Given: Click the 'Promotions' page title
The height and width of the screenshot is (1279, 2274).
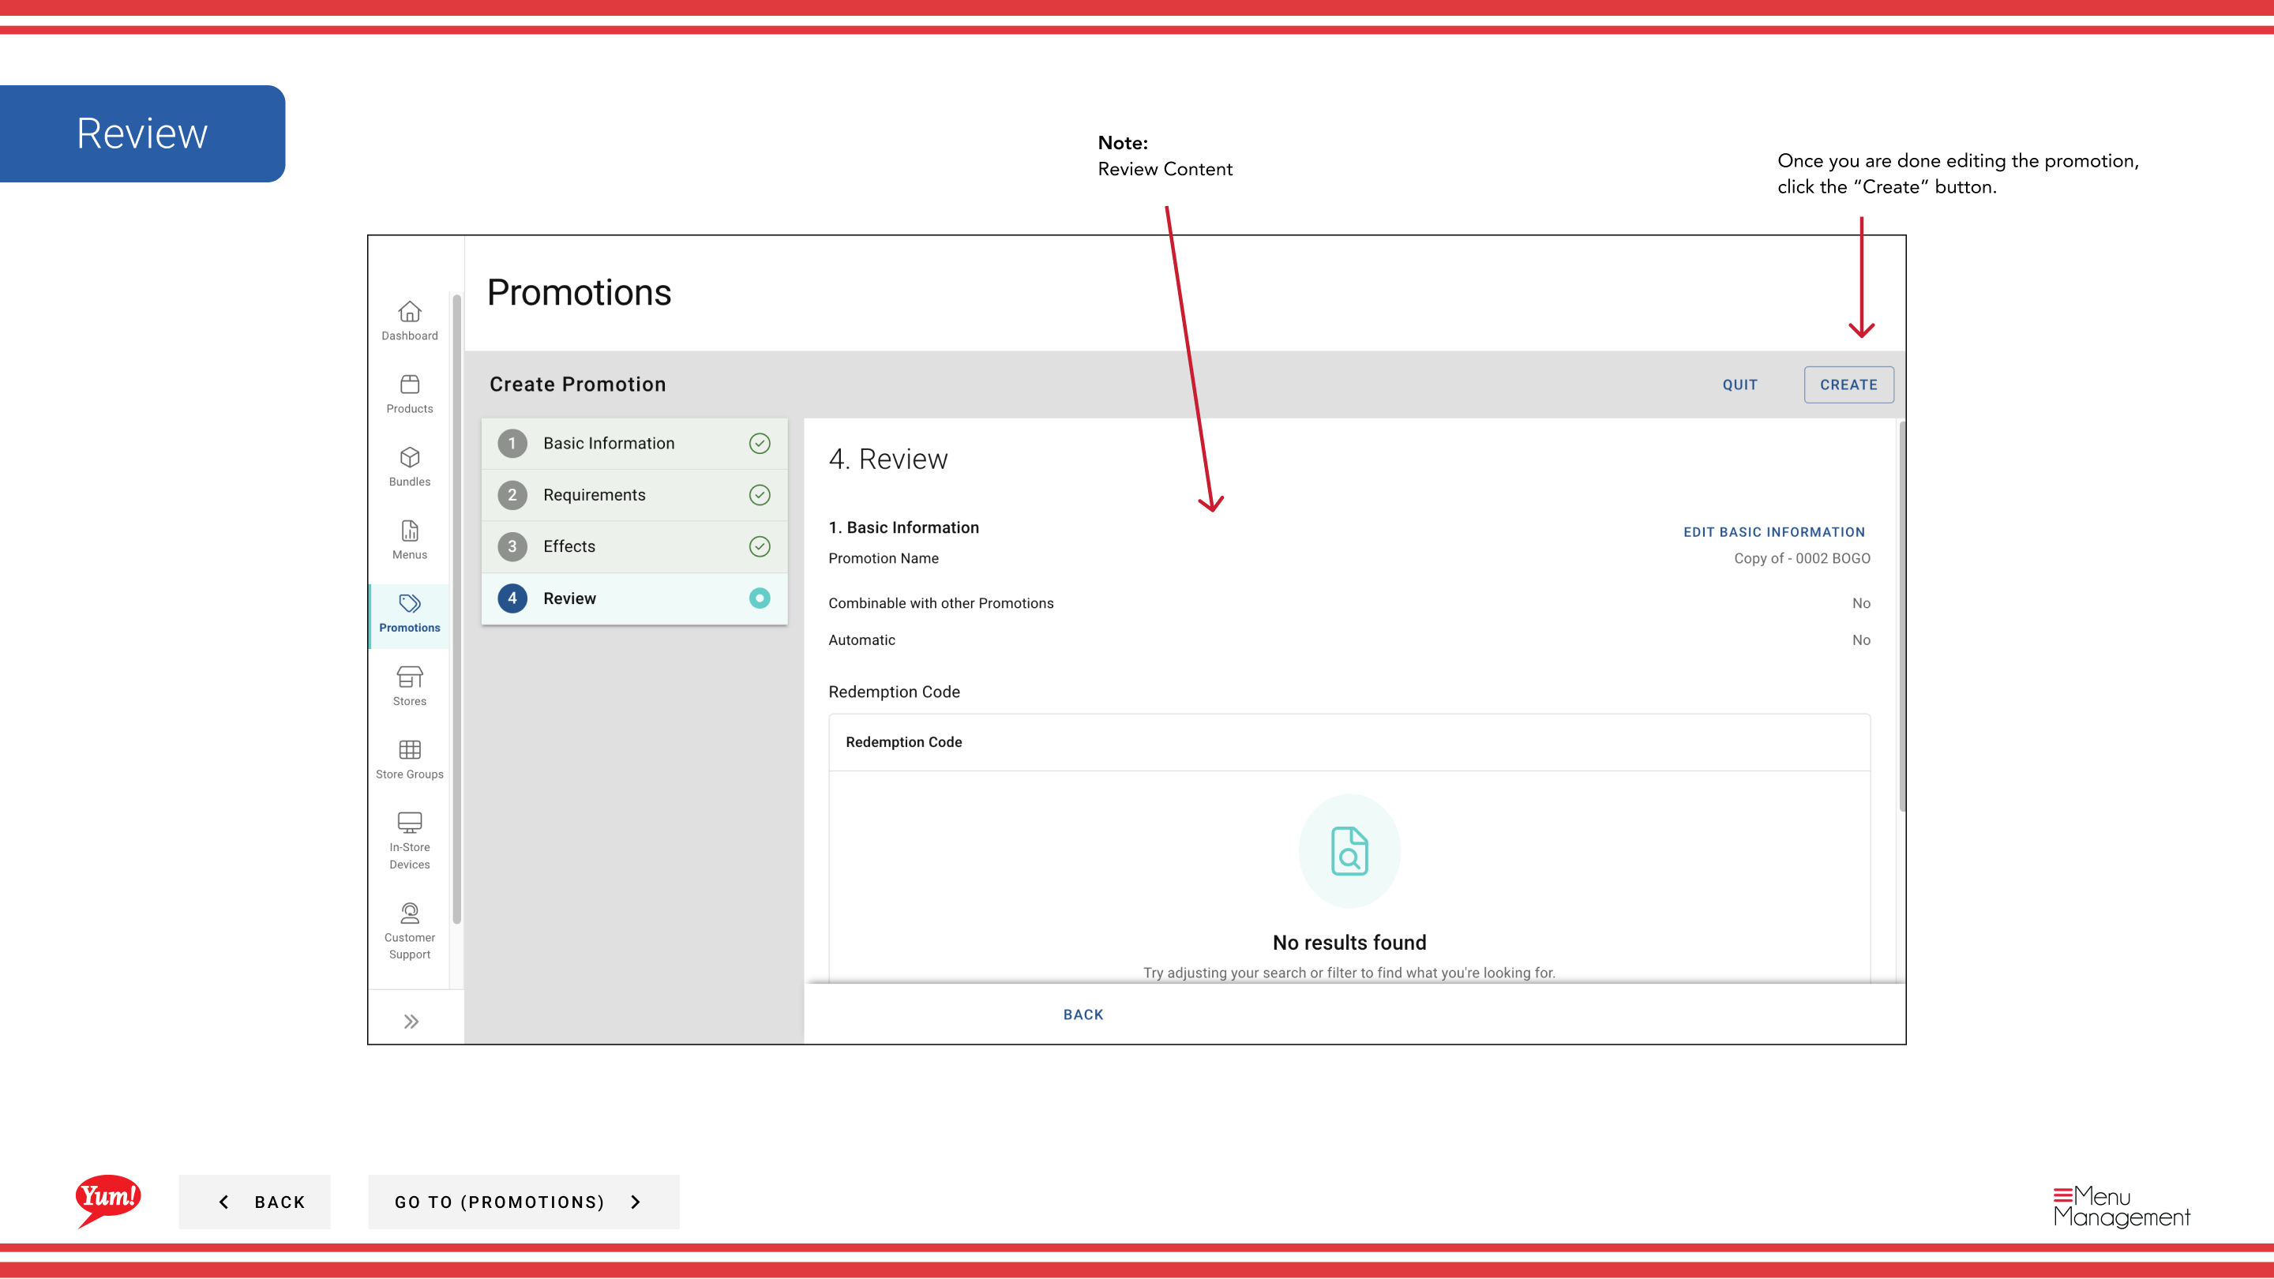Looking at the screenshot, I should (x=579, y=293).
